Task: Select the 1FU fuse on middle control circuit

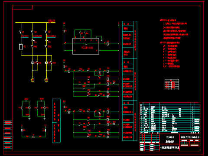Action: coord(64,66)
